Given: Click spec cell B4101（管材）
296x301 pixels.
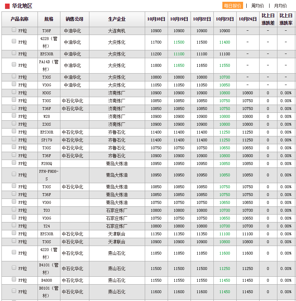Looking at the screenshot, I should [49, 269].
